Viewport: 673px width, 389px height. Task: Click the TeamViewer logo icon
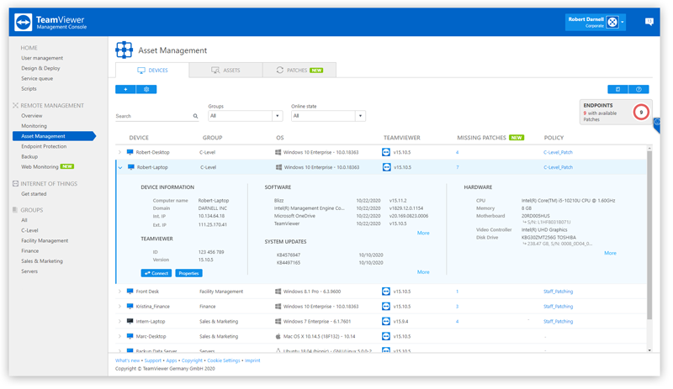click(x=24, y=23)
